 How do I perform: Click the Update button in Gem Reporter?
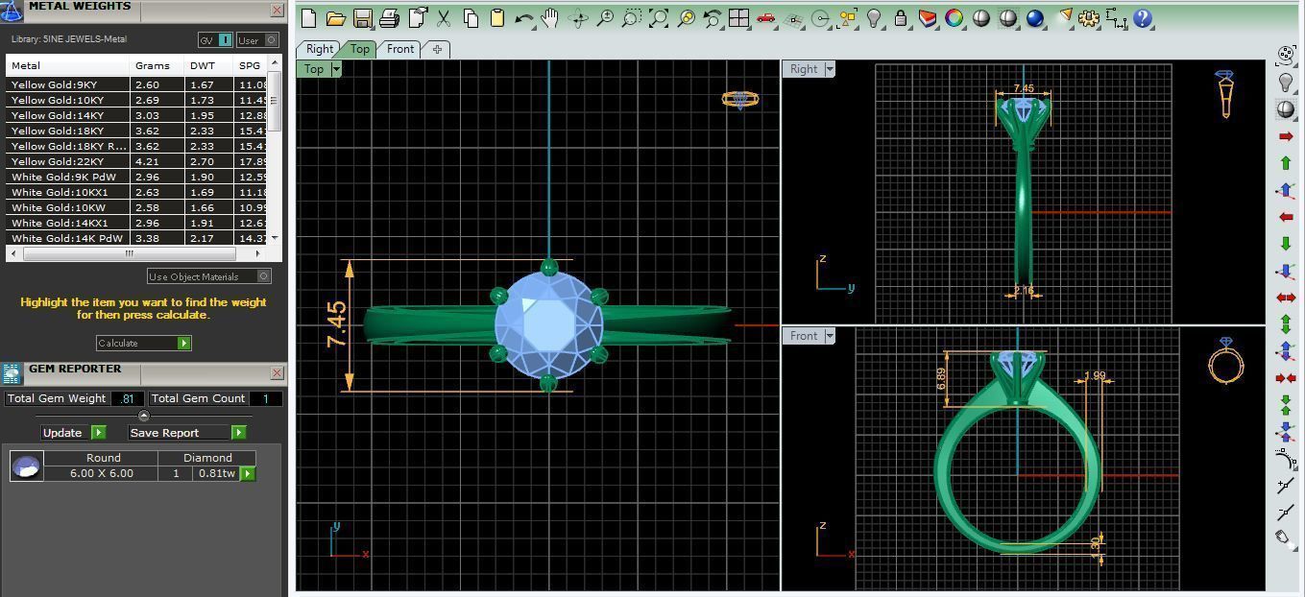[74, 433]
